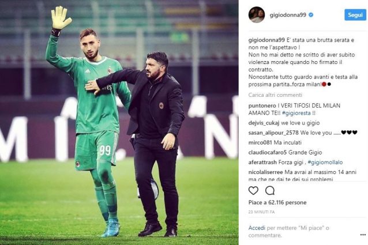This screenshot has height=245, width=368.
Task: Click the Accedi login link
Action: click(257, 228)
